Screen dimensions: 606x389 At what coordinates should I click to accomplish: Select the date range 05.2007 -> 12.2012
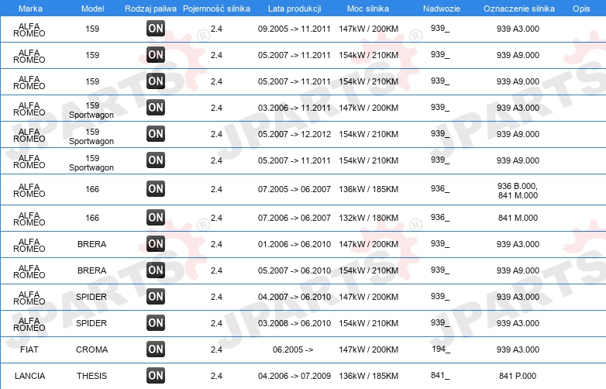pos(294,134)
